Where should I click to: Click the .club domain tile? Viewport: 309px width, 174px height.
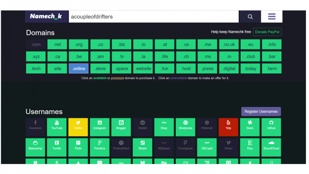[x=250, y=56]
